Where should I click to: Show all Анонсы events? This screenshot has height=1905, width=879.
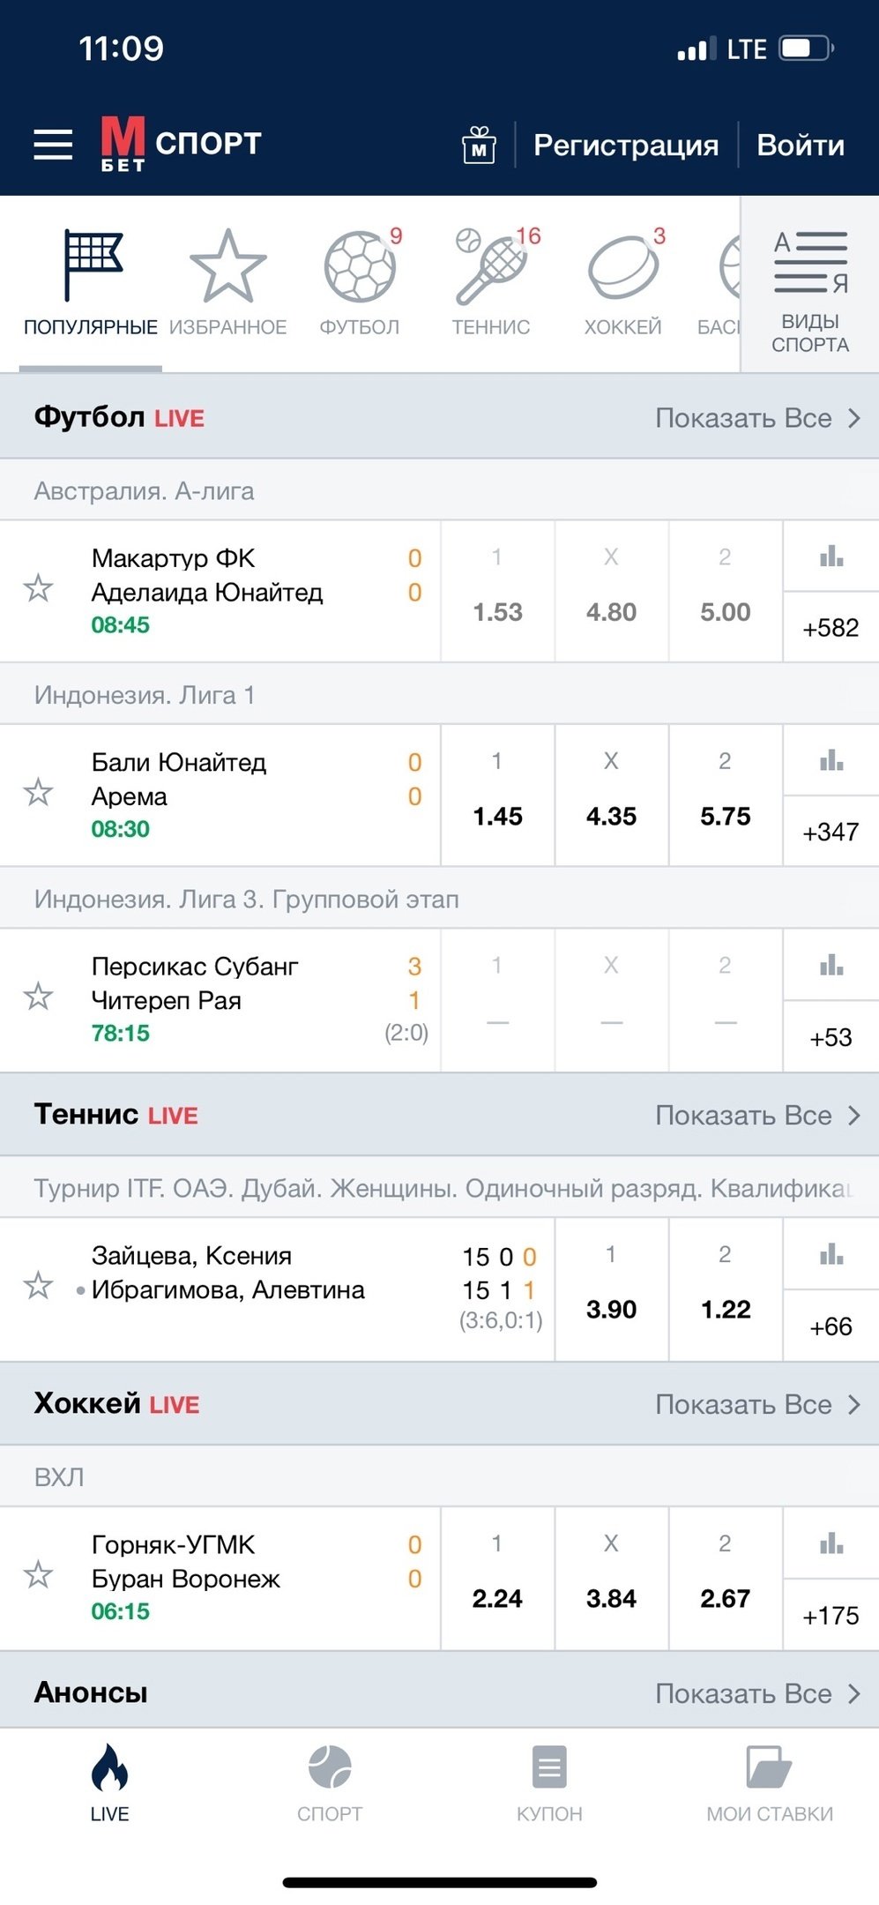pos(756,1693)
